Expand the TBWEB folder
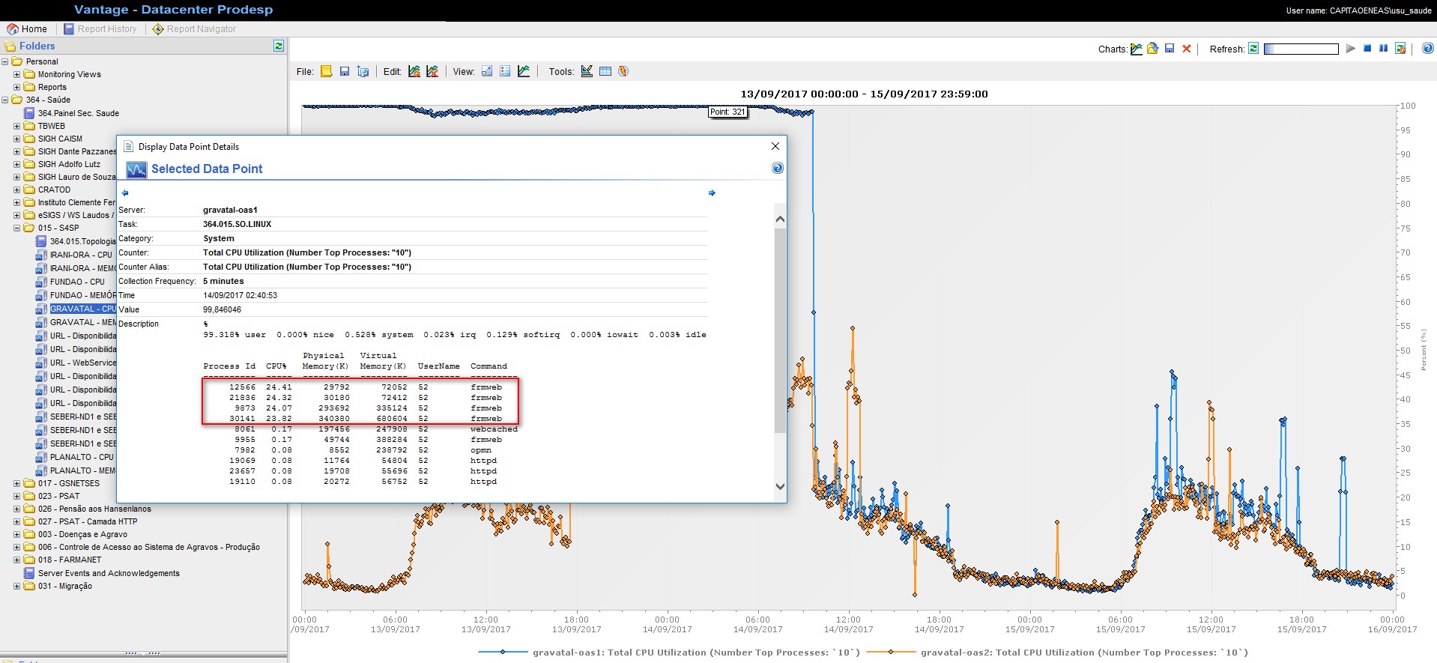The width and height of the screenshot is (1437, 663). point(17,126)
